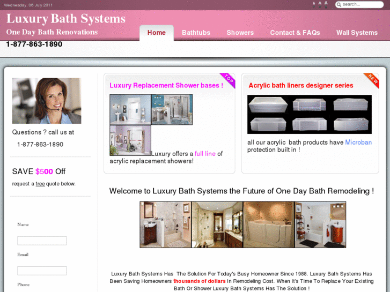The width and height of the screenshot is (390, 292).
Task: Open the Luxury Replacement Shower bases heading
Action: [x=166, y=86]
